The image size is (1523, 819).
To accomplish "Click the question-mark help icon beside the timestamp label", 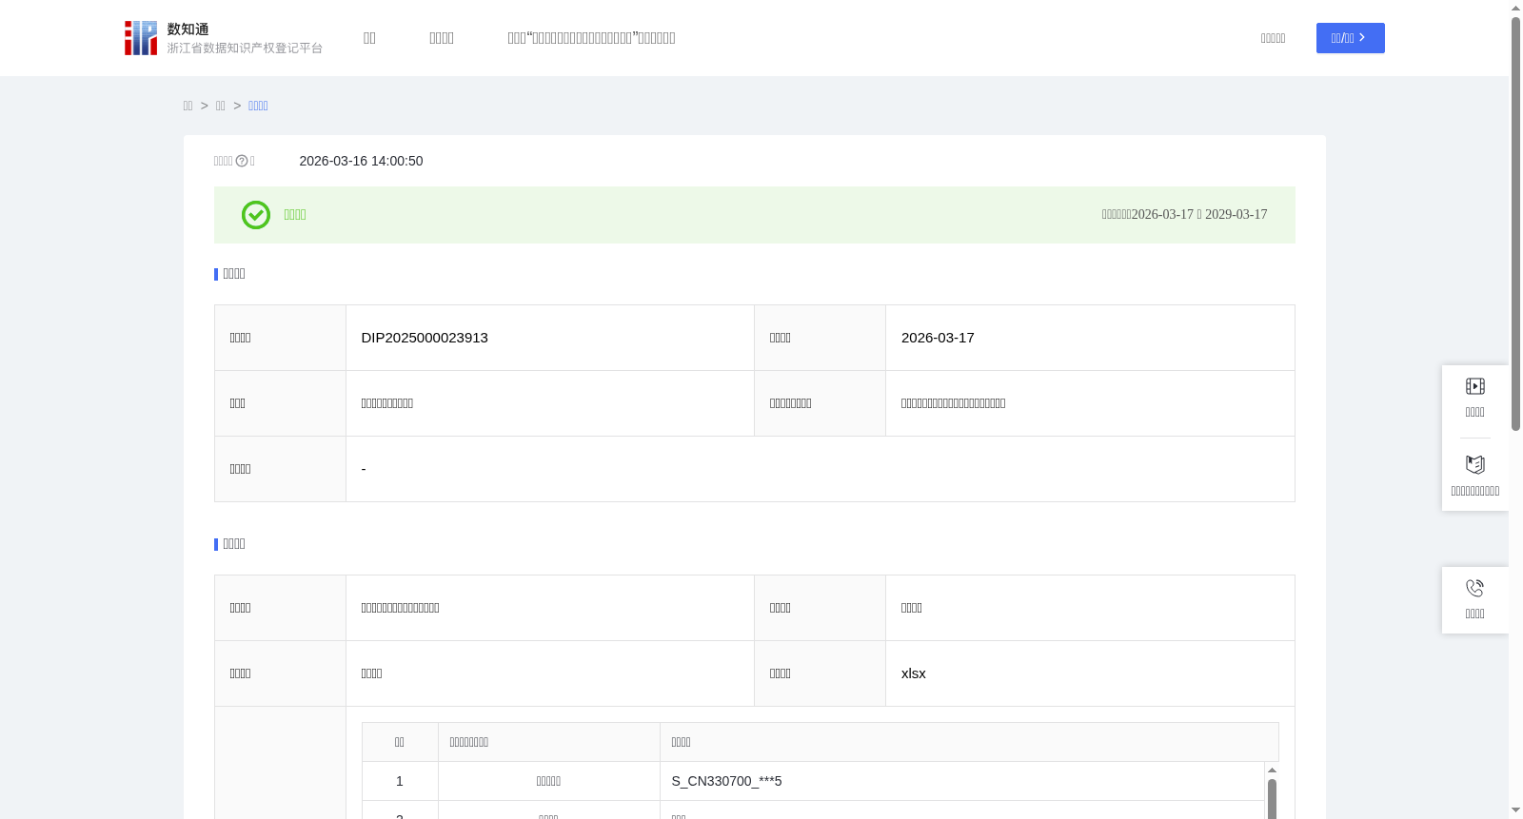I will (242, 162).
